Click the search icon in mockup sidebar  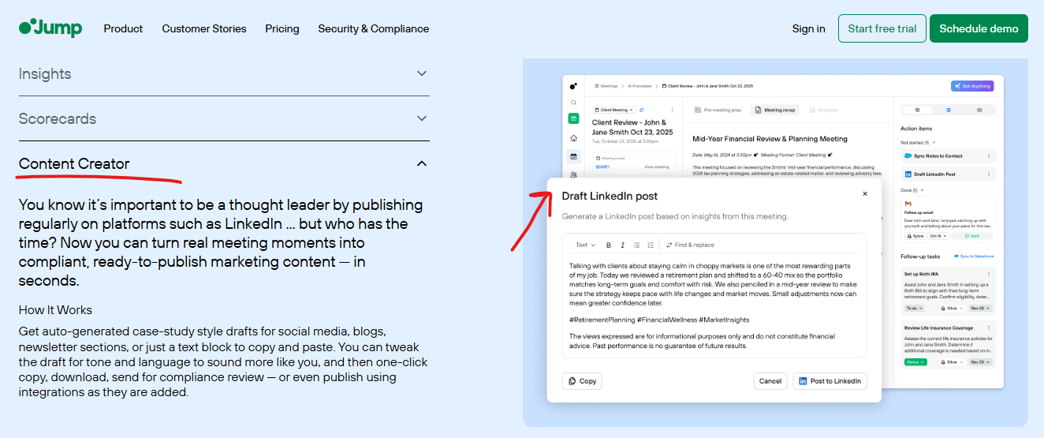pyautogui.click(x=573, y=103)
